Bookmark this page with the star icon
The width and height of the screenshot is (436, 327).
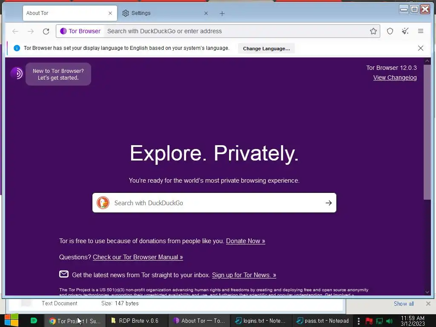pos(373,31)
